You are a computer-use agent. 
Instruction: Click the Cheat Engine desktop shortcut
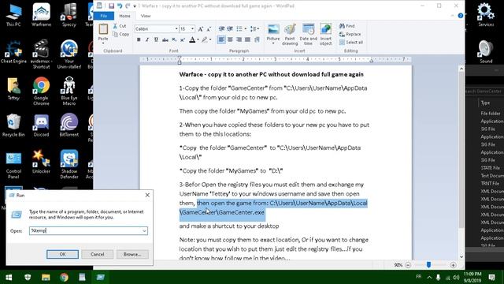pos(13,52)
